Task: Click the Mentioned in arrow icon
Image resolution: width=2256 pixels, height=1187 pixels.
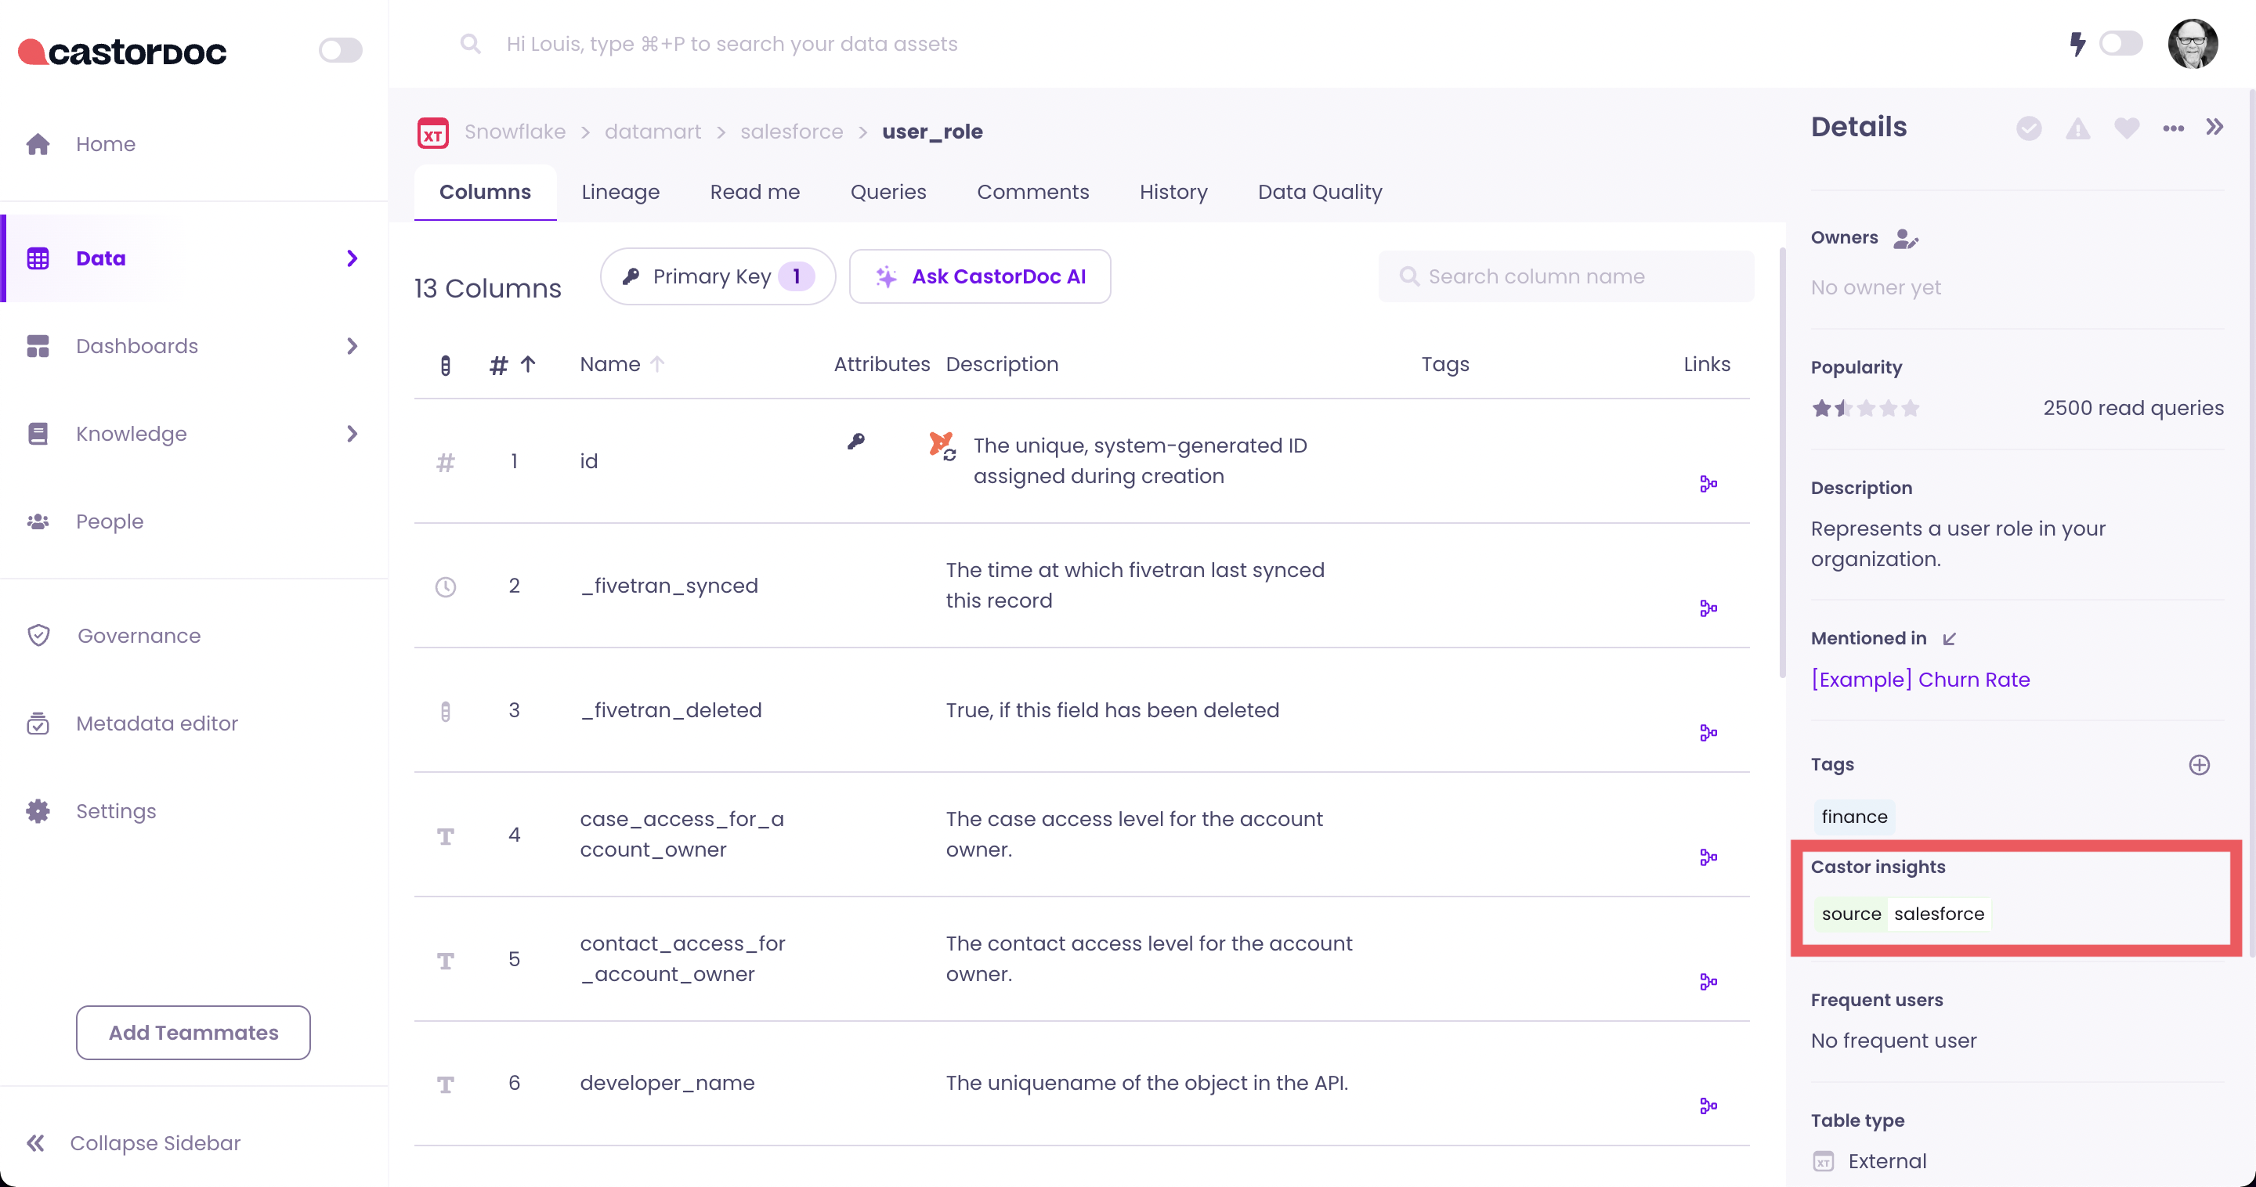Action: [x=1950, y=639]
